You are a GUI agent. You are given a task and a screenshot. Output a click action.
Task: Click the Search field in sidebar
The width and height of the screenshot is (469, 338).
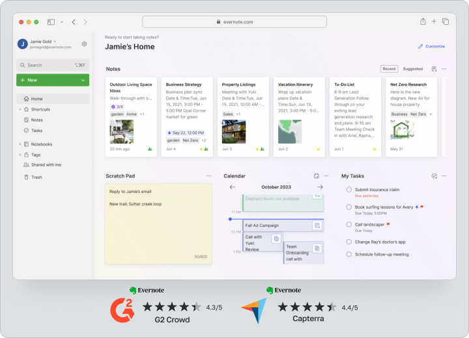tap(53, 65)
